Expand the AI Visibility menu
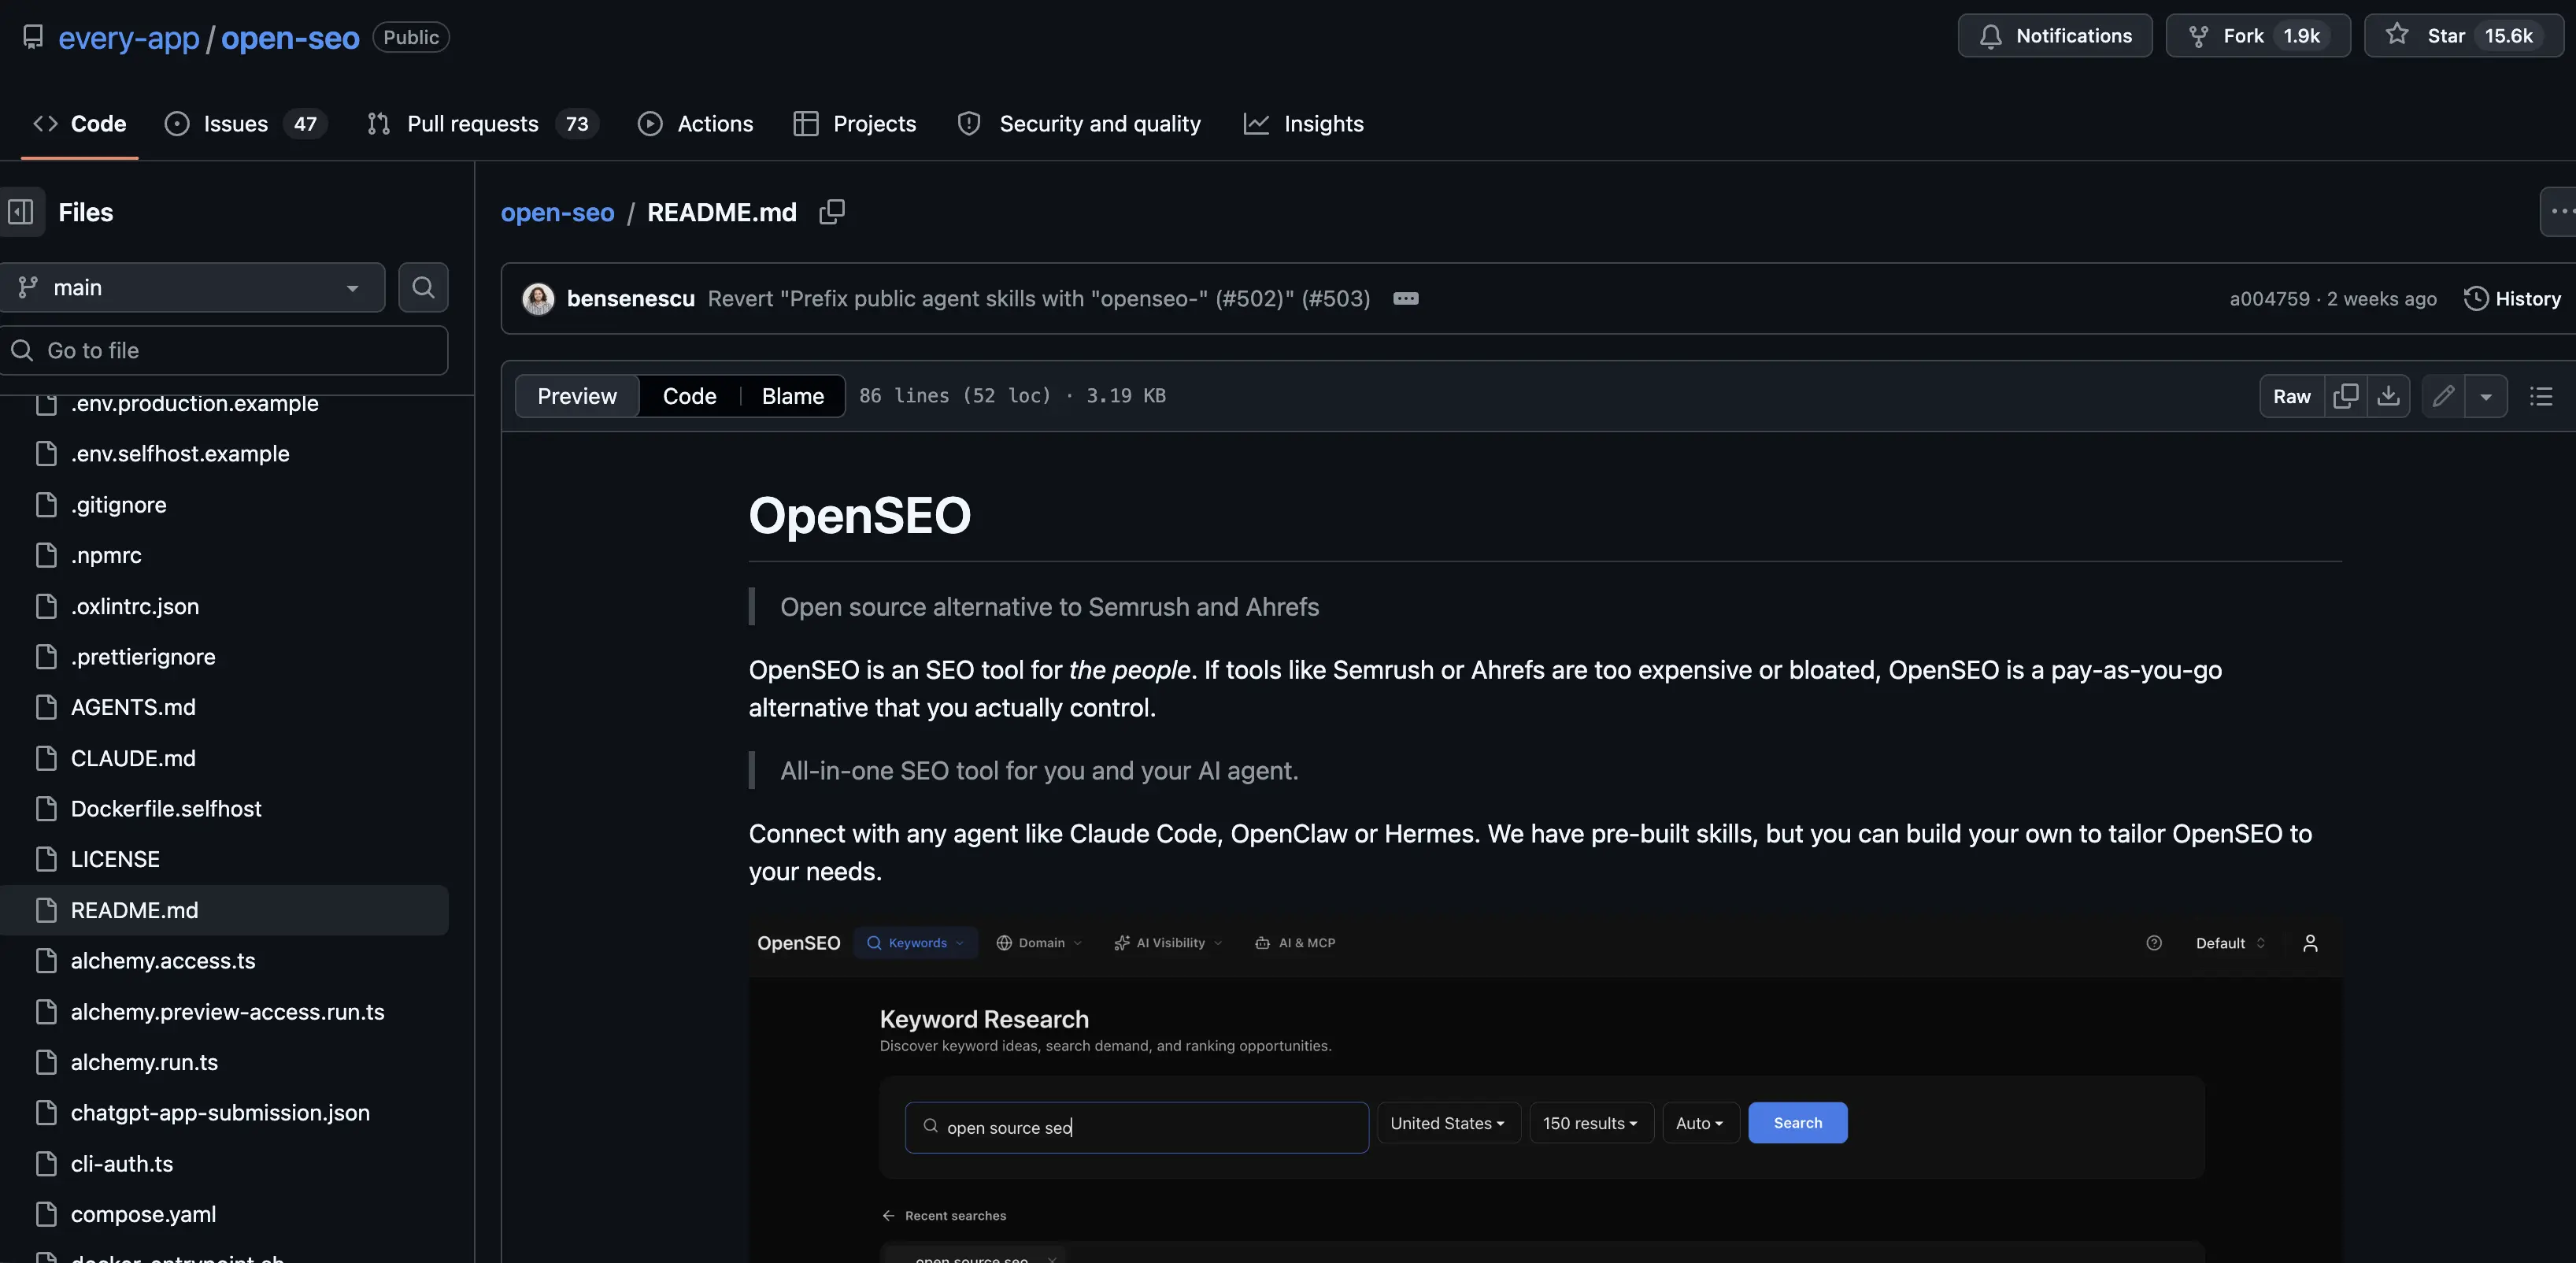This screenshot has width=2576, height=1263. point(1168,943)
